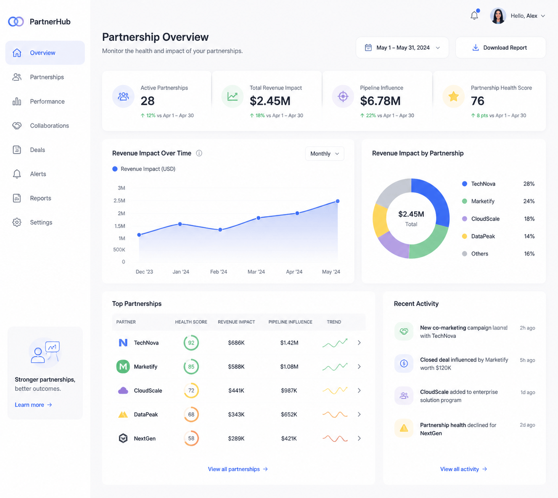This screenshot has width=558, height=498.
Task: Click the View all partnerships link
Action: click(x=238, y=469)
